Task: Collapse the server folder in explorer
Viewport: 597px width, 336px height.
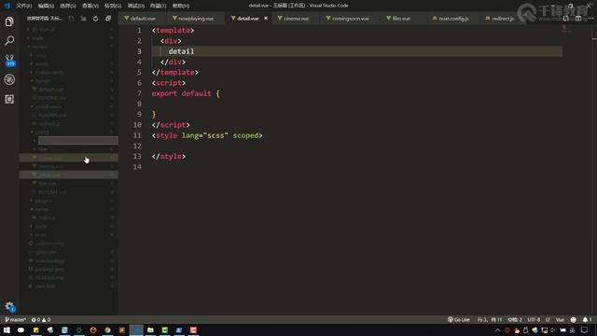Action: click(42, 209)
